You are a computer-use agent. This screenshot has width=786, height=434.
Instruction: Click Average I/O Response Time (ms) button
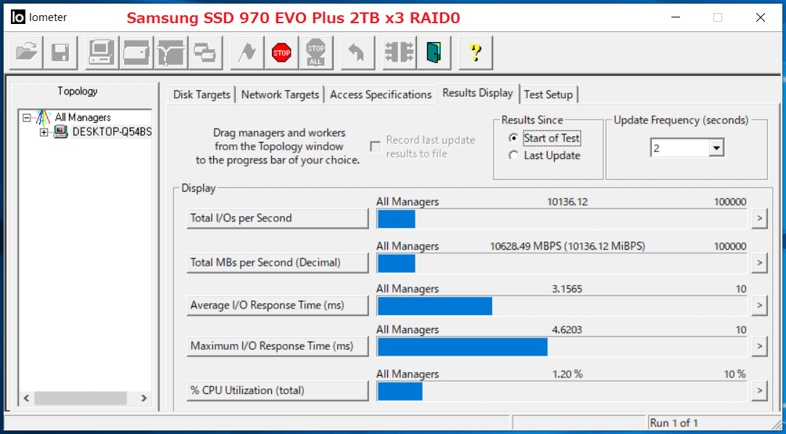click(x=278, y=306)
